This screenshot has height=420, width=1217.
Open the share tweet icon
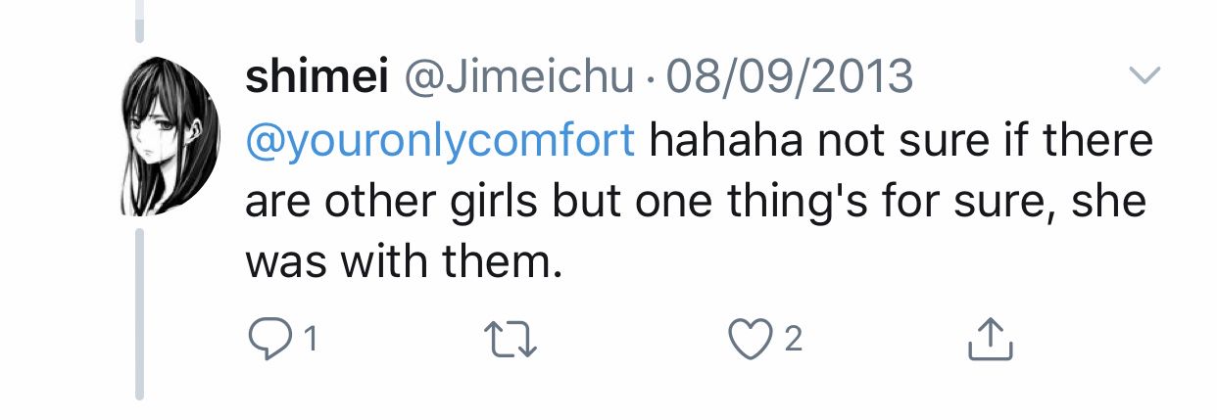click(990, 339)
